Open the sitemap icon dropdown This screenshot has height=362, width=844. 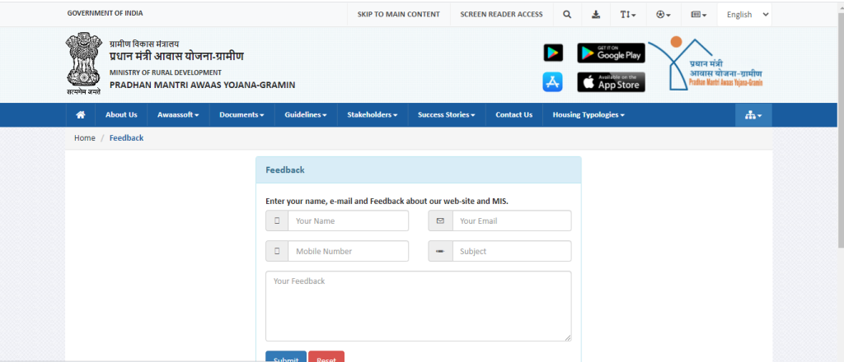[753, 115]
